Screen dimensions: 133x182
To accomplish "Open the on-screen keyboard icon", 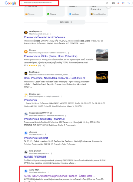I will (113, 3).
